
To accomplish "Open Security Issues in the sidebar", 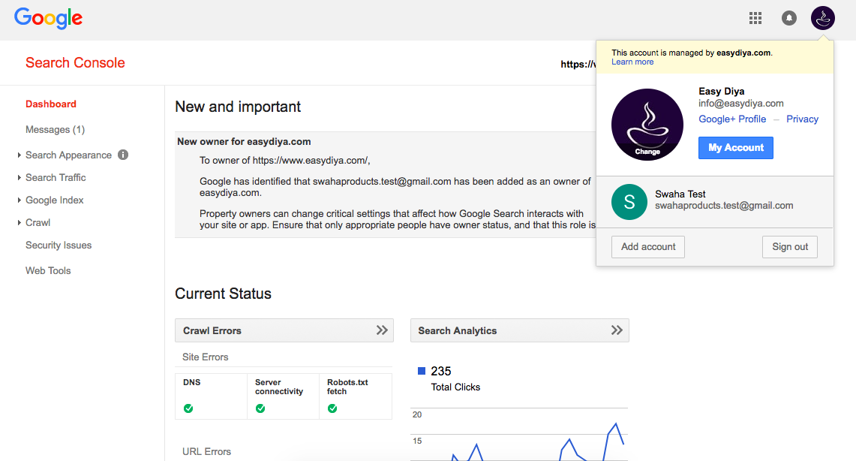I will (59, 246).
